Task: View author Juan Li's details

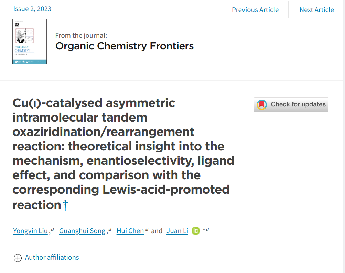Action: coord(177,231)
